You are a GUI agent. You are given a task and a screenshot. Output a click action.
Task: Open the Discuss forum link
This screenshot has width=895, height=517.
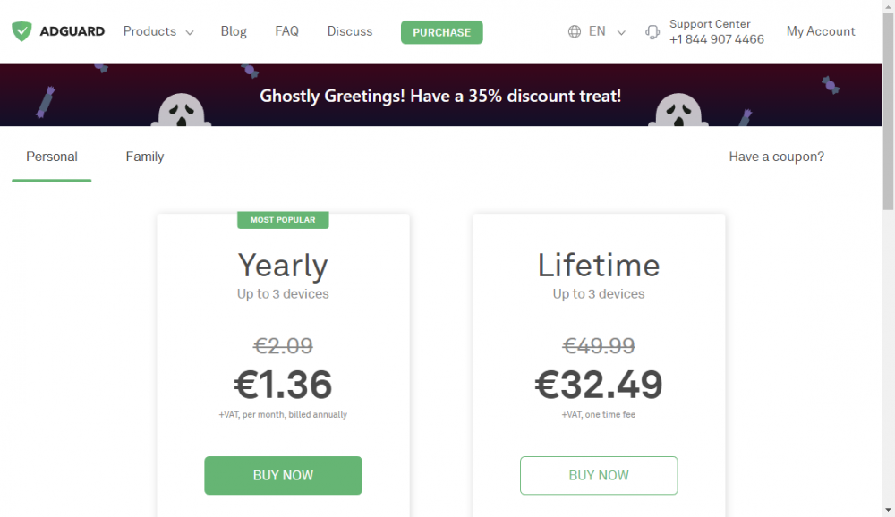click(350, 31)
